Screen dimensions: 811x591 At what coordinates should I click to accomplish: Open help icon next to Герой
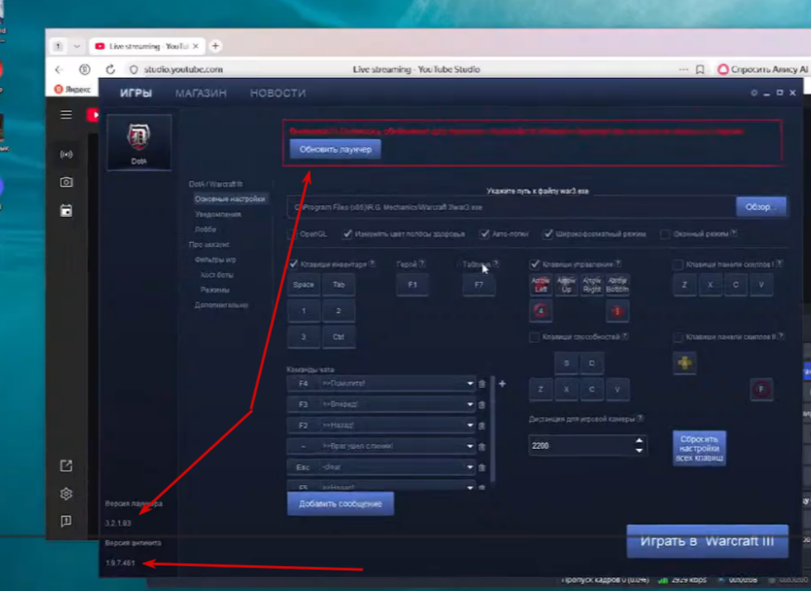[422, 263]
